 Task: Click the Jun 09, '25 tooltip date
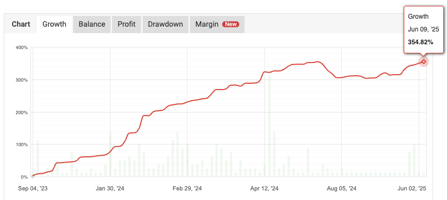coord(424,29)
